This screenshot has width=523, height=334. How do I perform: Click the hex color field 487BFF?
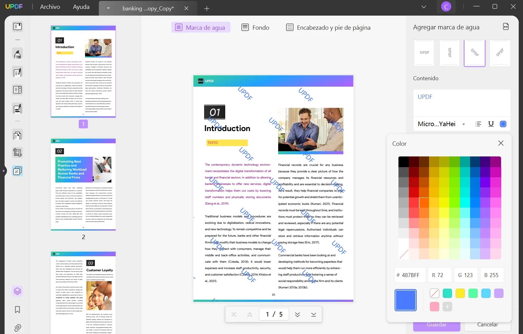click(x=410, y=275)
